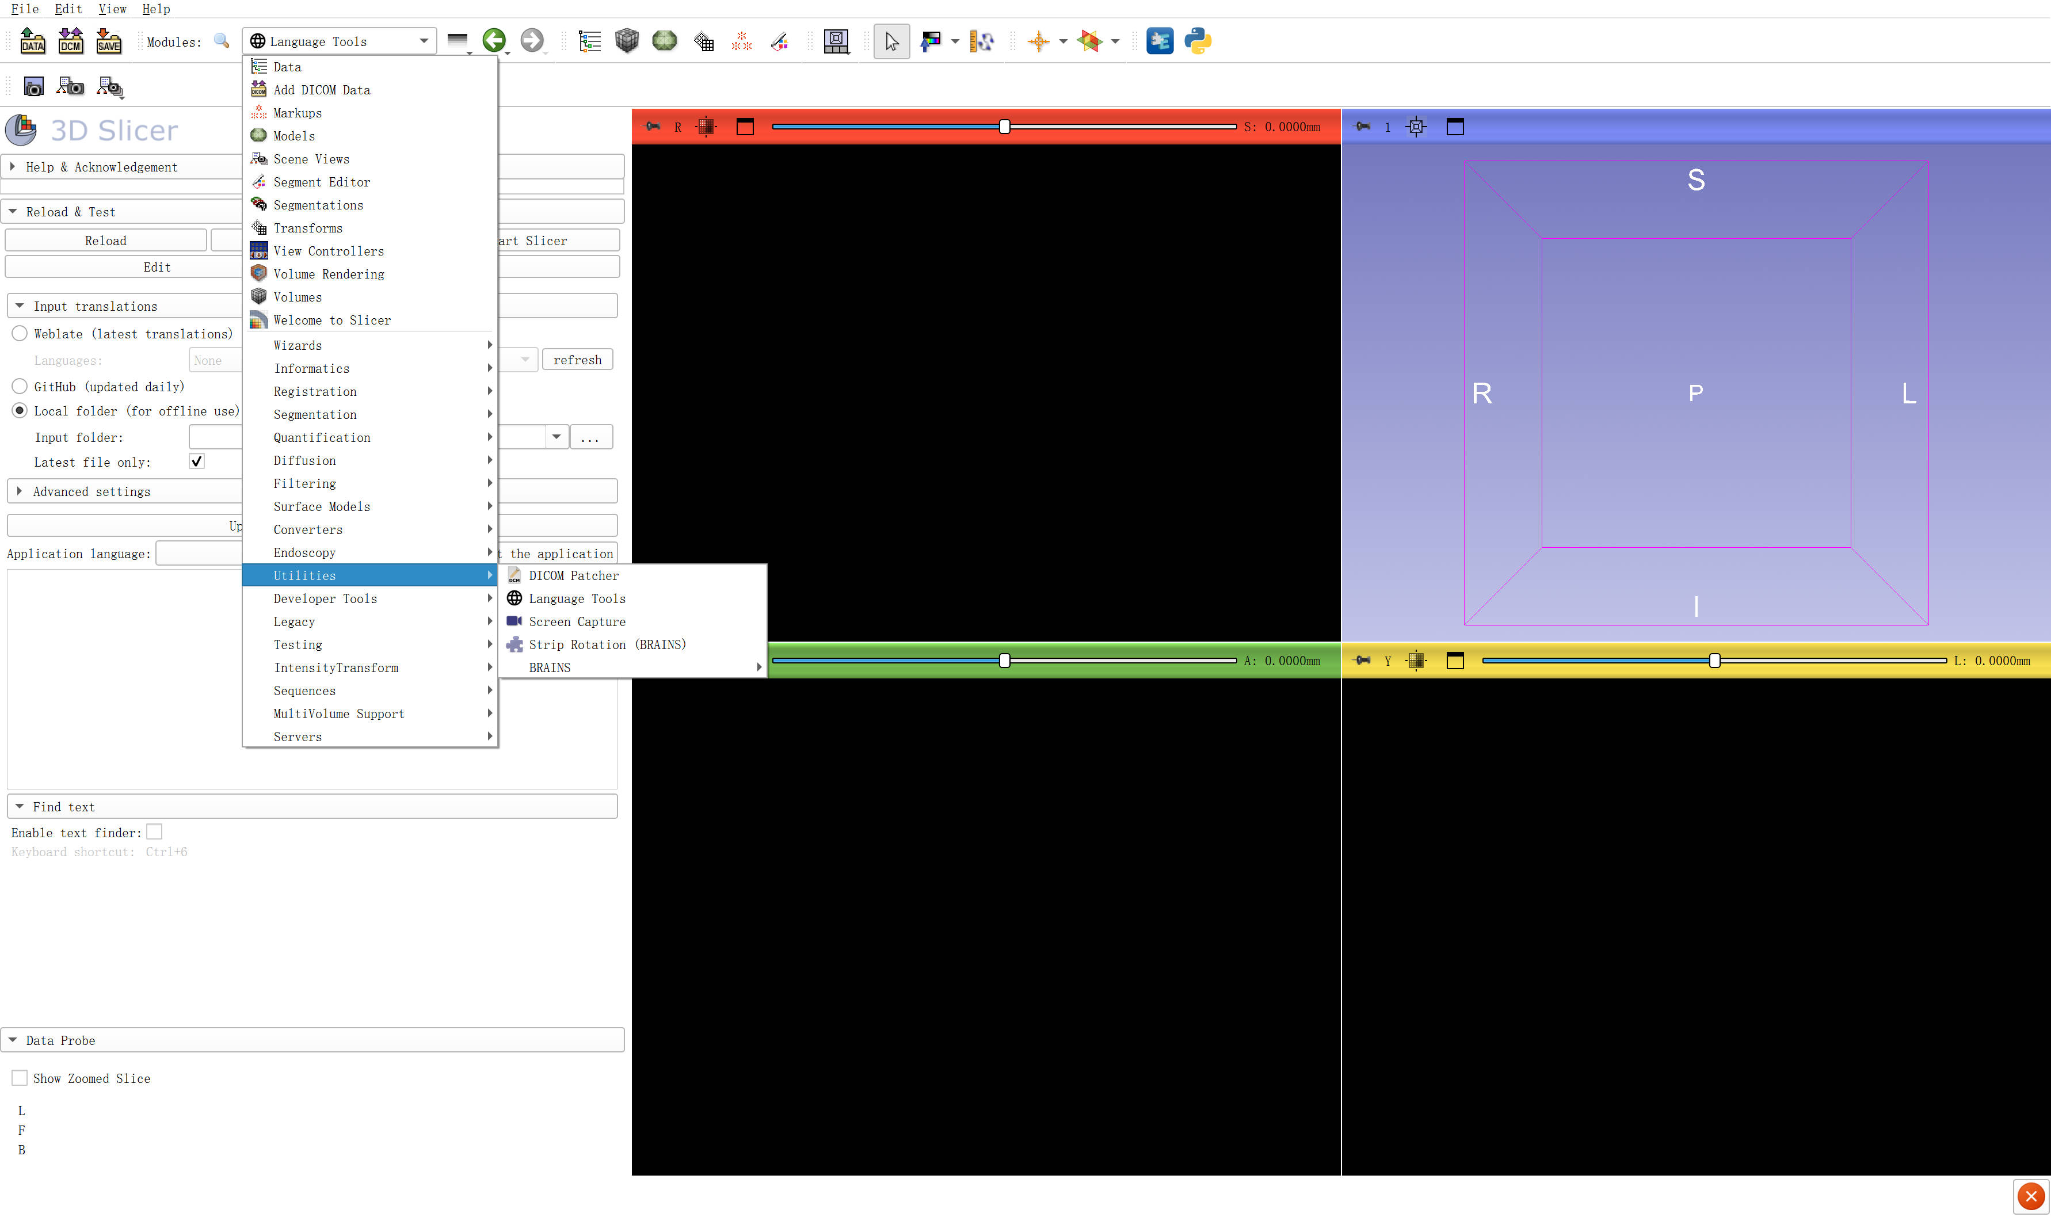Click the pin icon in the red slice view
The width and height of the screenshot is (2051, 1217).
(x=653, y=126)
